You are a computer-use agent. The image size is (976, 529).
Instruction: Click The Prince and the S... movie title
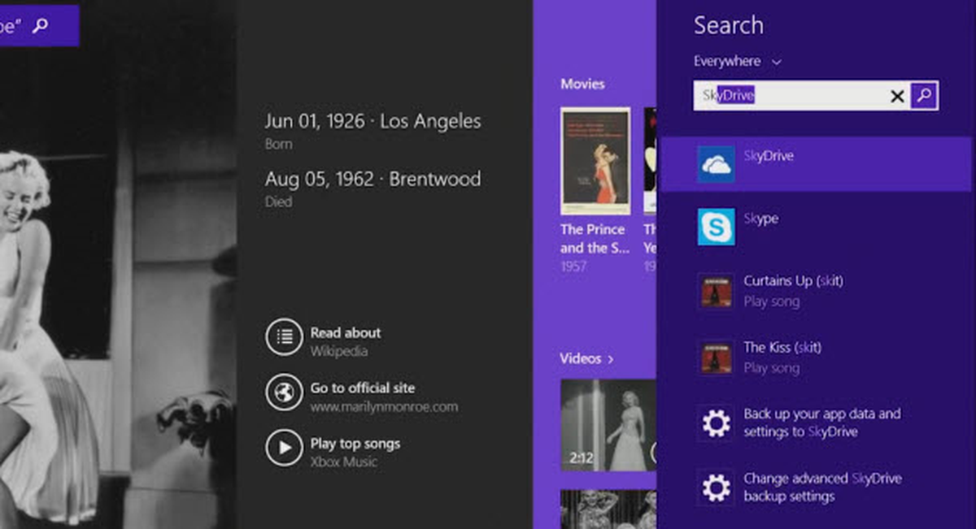point(595,239)
